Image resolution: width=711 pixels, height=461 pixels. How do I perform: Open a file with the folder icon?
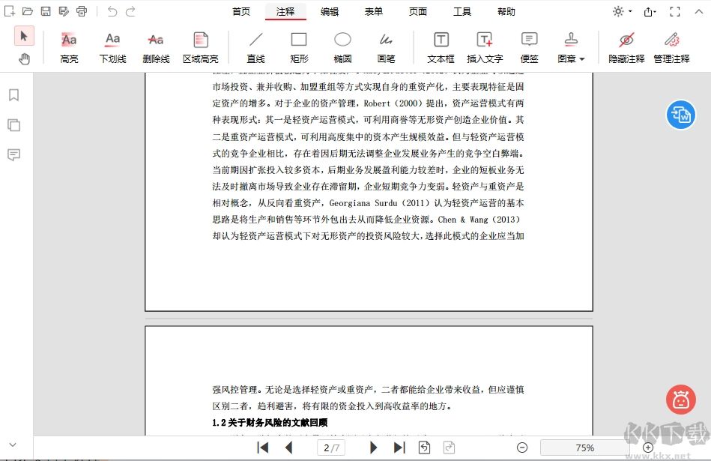coord(28,11)
